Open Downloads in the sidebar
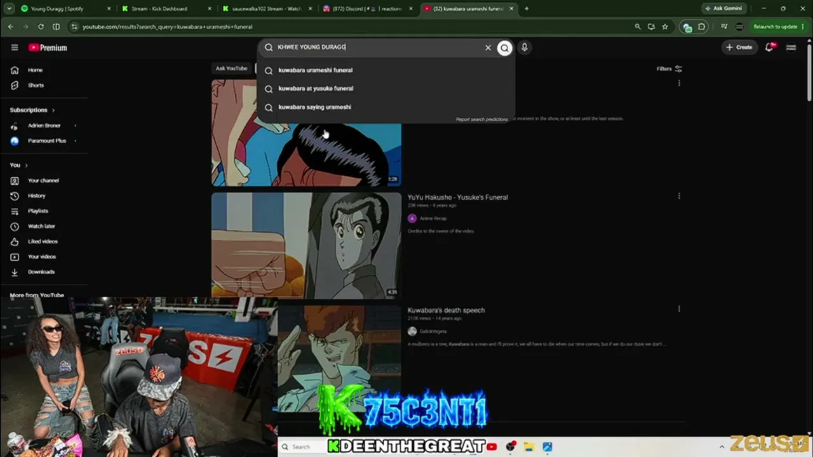Image resolution: width=813 pixels, height=457 pixels. pyautogui.click(x=41, y=272)
